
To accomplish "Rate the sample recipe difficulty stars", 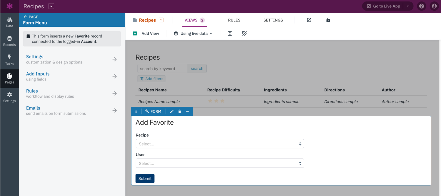I will [216, 101].
